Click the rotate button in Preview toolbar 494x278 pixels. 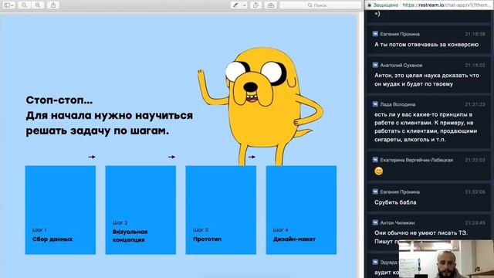tap(255, 5)
